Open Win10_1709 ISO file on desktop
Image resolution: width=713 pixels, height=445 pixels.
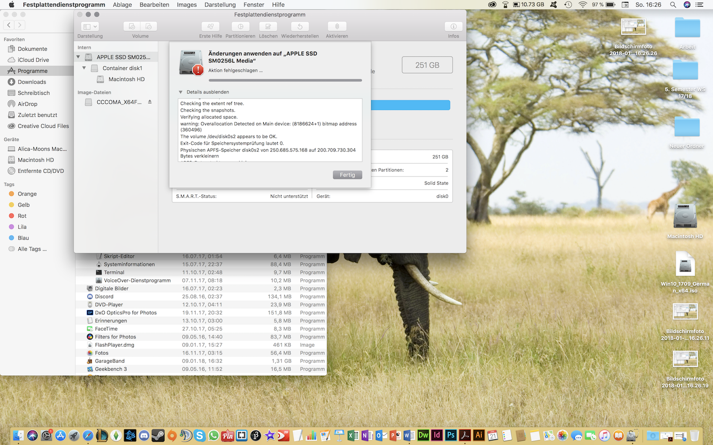pos(685,264)
